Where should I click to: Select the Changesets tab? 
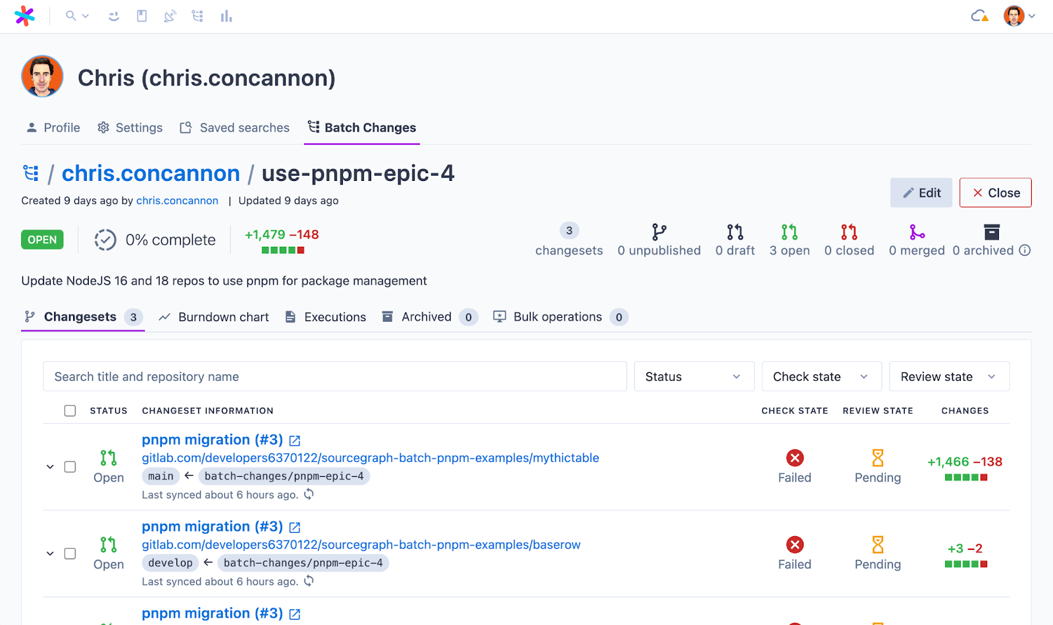point(83,317)
